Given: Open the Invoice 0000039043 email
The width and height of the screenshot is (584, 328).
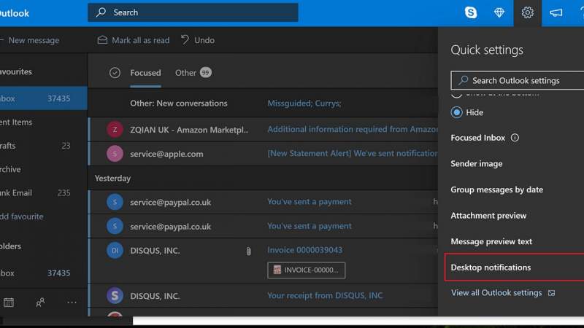Looking at the screenshot, I should (263, 261).
